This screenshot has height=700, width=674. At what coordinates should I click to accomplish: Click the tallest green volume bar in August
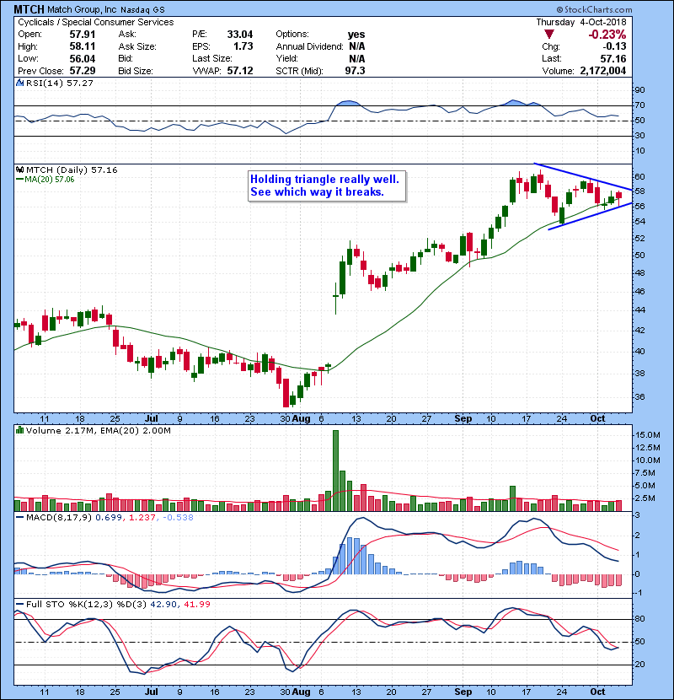click(x=335, y=471)
